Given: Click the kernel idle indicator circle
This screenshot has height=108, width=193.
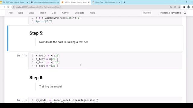Looking at the screenshot, I should tap(185, 13).
